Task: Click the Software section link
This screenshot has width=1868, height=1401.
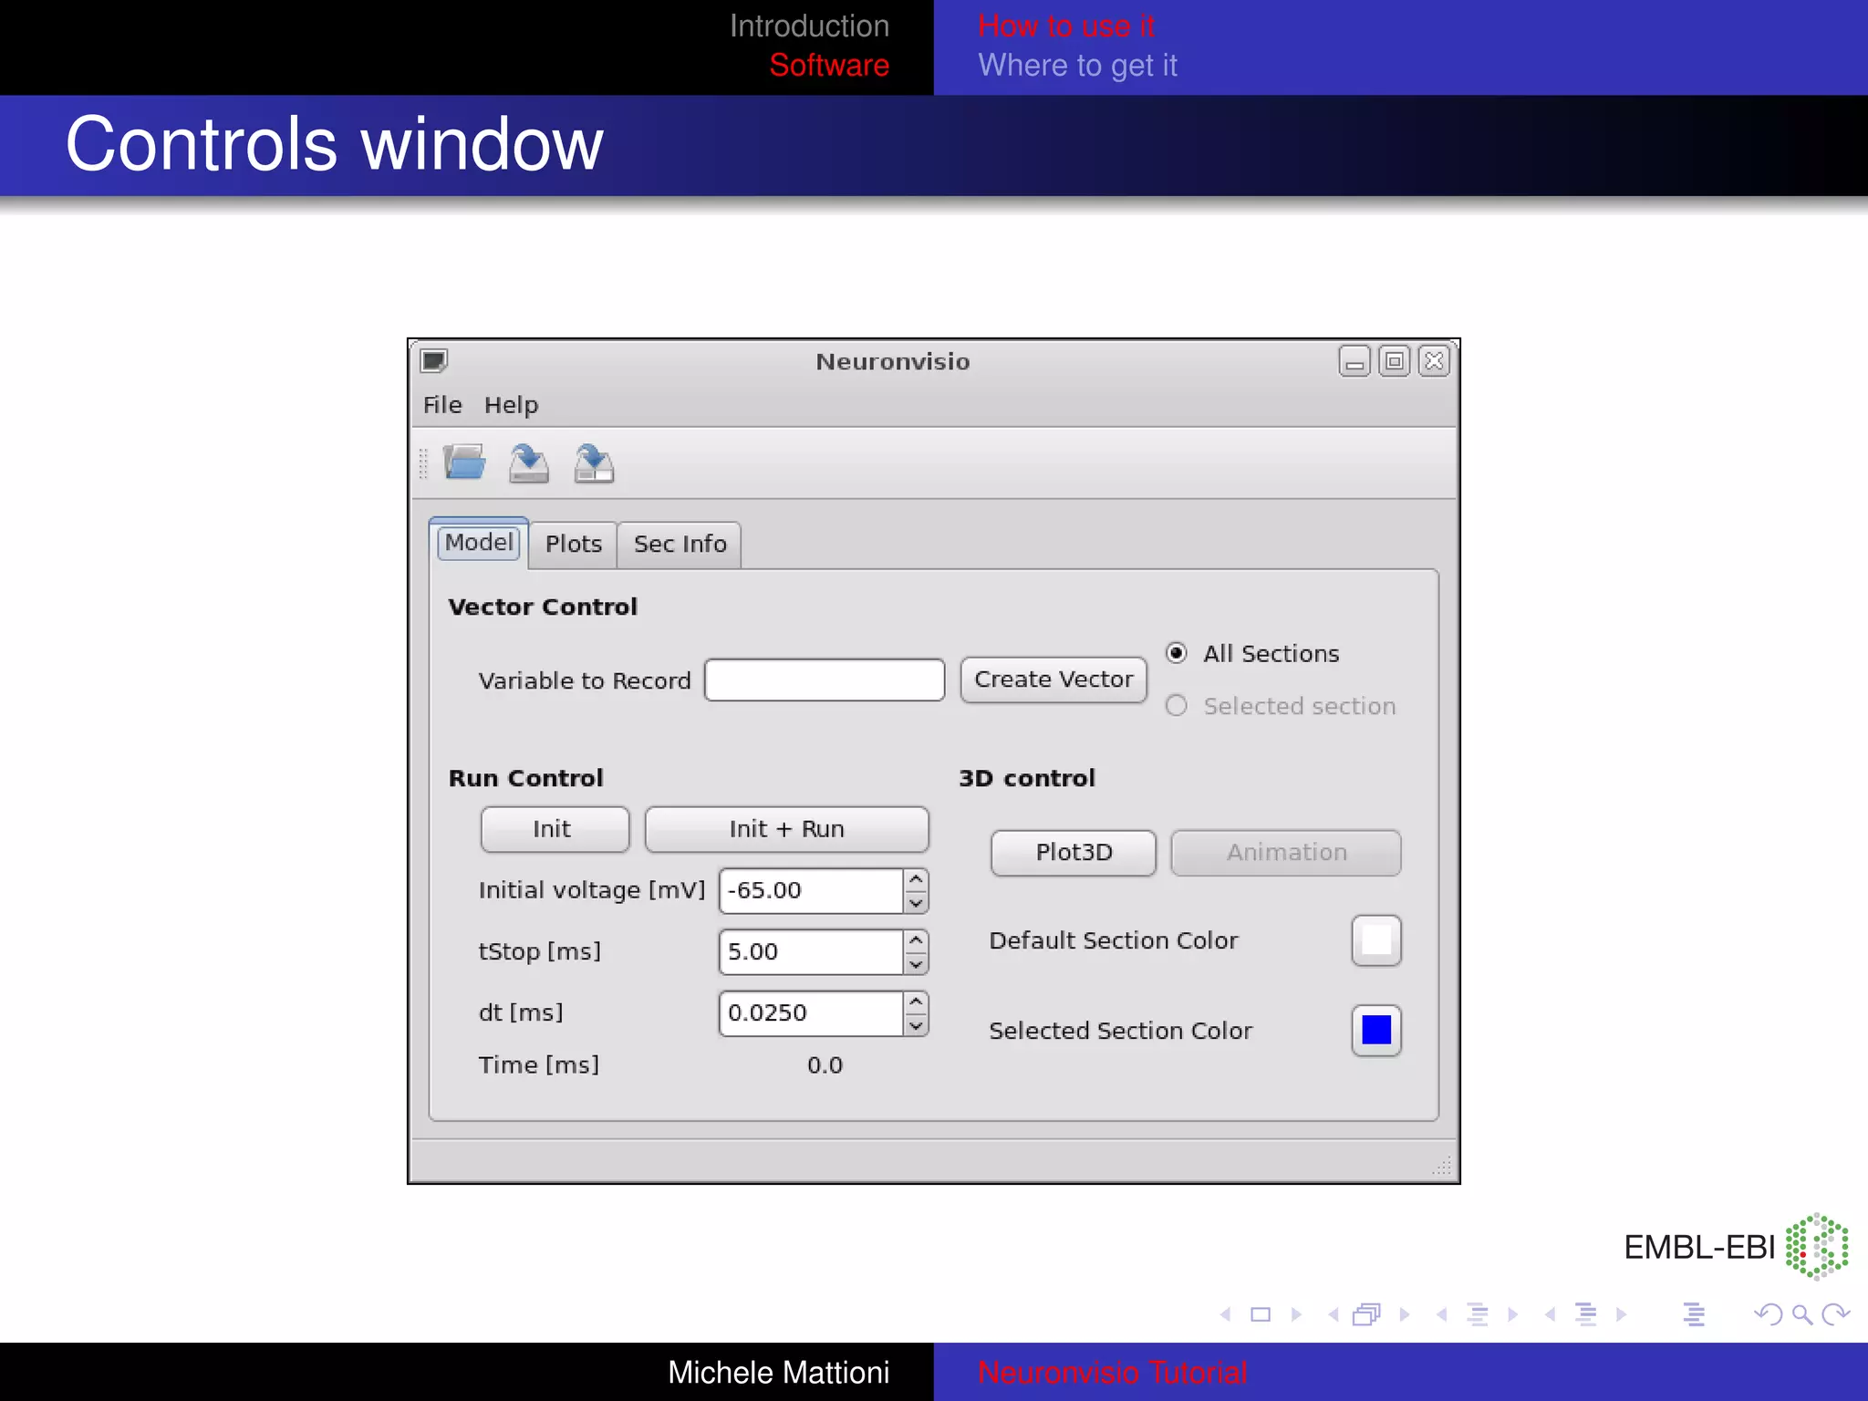Action: coord(829,66)
